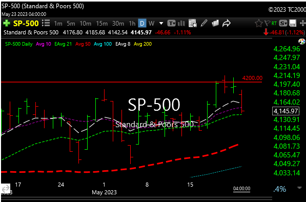Click the current price marker 4,145.97
This screenshot has height=202, width=306.
click(285, 111)
